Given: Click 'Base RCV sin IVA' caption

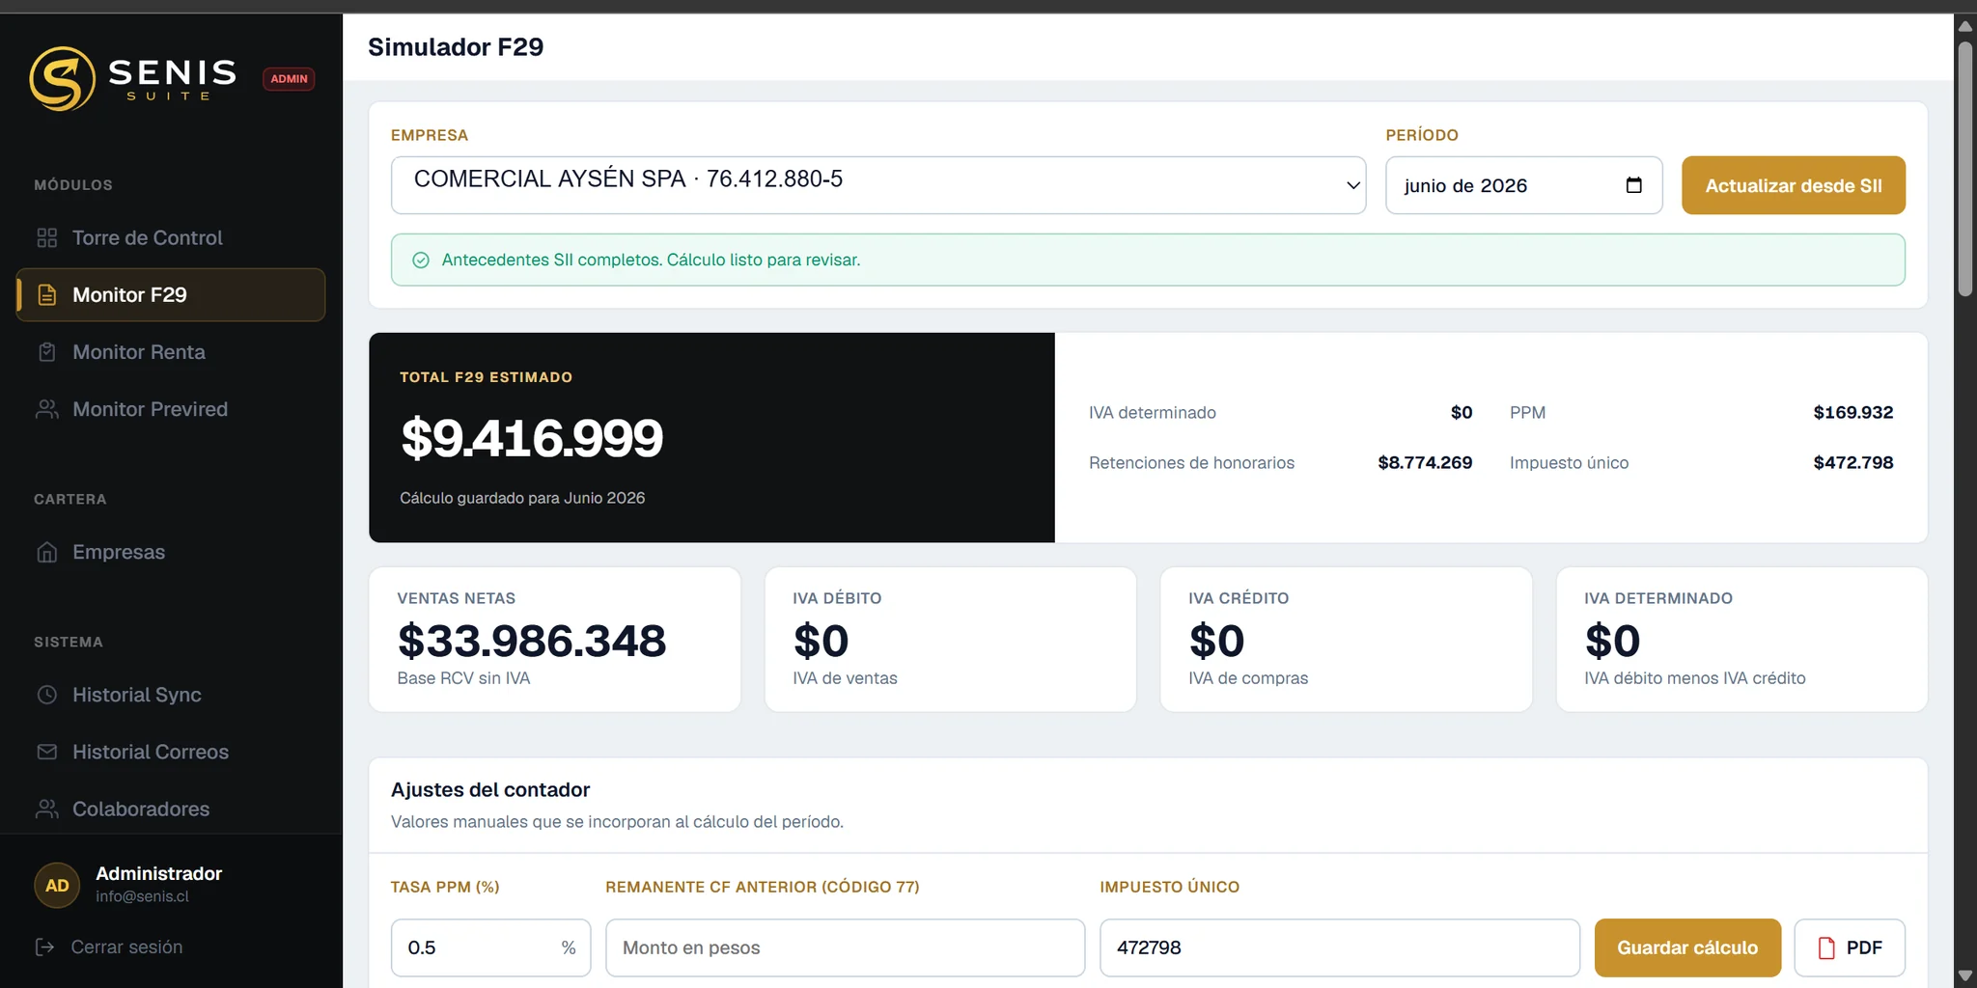Looking at the screenshot, I should (463, 678).
